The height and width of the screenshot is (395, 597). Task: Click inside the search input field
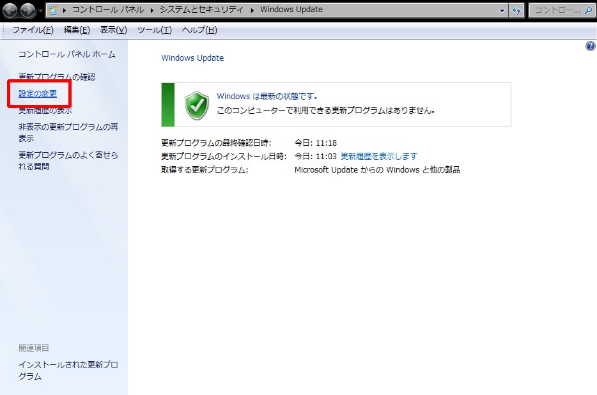pos(553,10)
